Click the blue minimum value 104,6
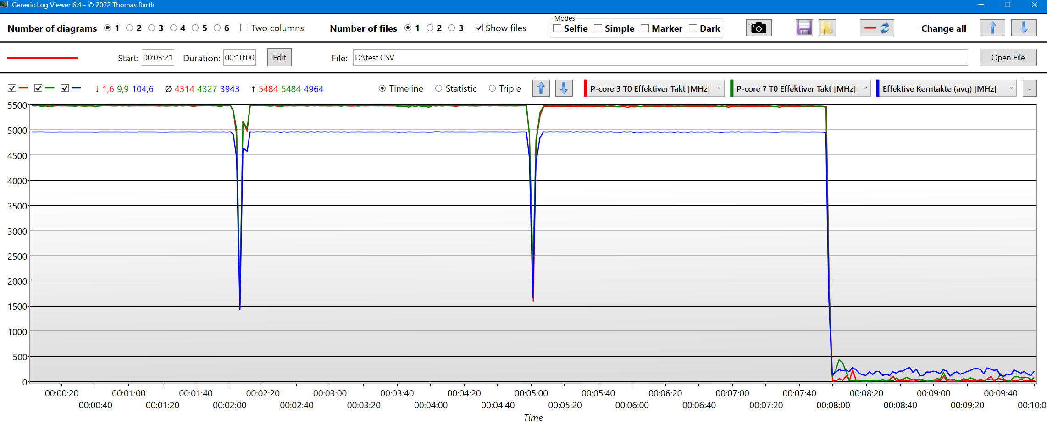The width and height of the screenshot is (1047, 429). click(143, 89)
